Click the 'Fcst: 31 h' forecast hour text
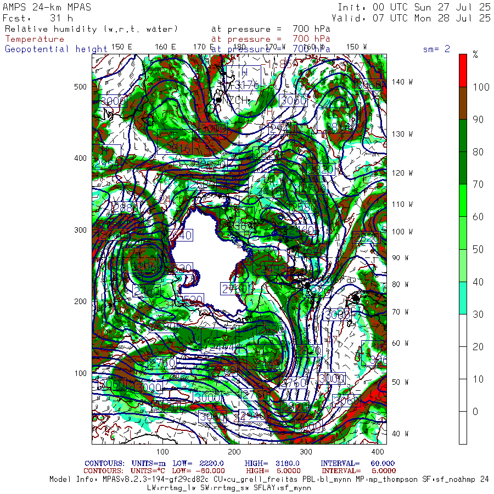Screen dimensions: 494x494 coord(38,18)
